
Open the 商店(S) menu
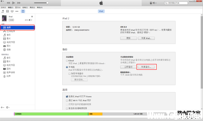[32, 7]
